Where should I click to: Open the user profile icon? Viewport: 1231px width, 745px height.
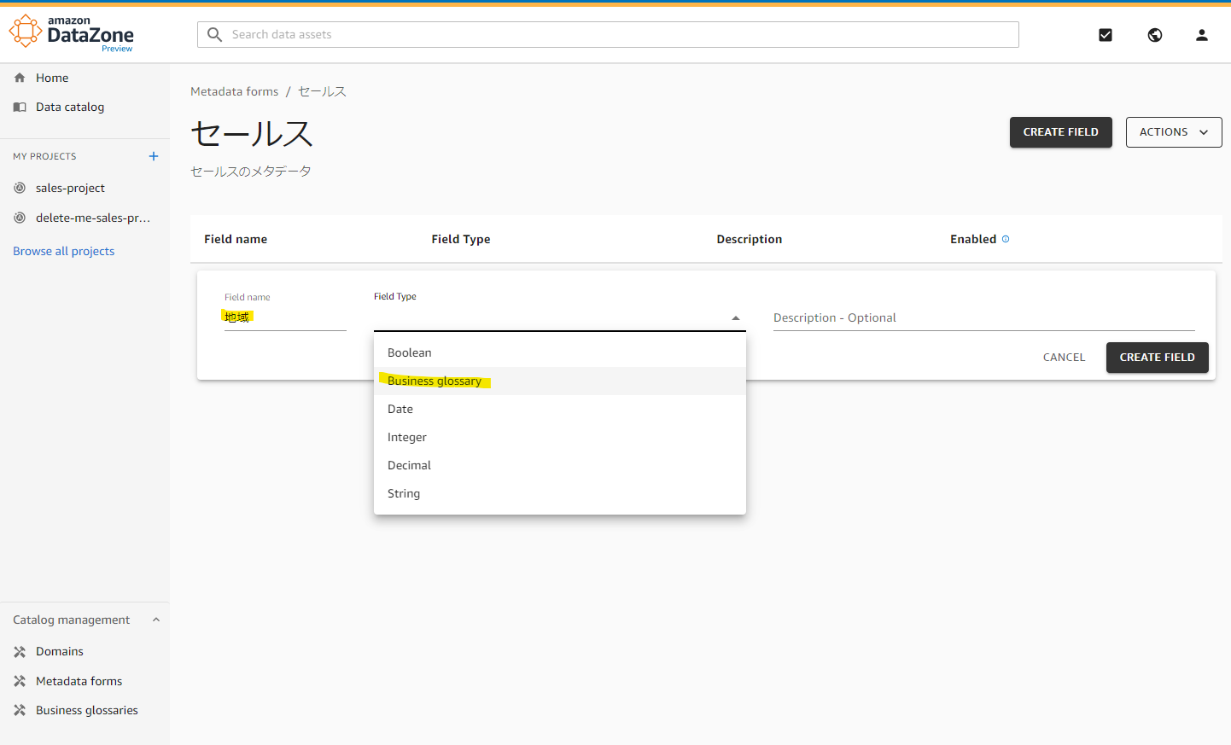click(1202, 35)
